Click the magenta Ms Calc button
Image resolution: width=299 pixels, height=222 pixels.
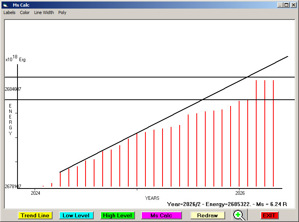[x=161, y=215]
